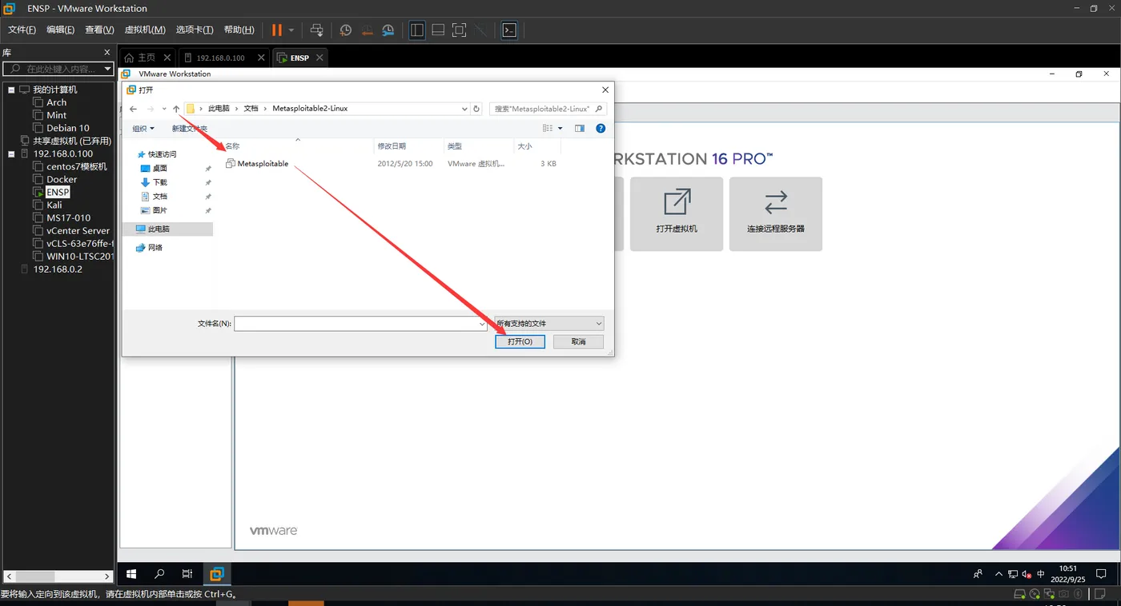
Task: Click the 文件名(N) input field
Action: pyautogui.click(x=360, y=324)
